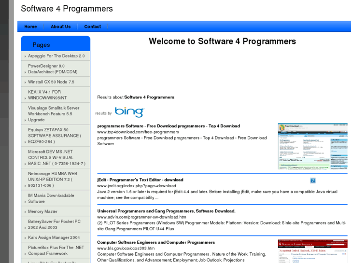
Task: Open Universal Programmers and Gang Programmers result
Action: coord(166,211)
